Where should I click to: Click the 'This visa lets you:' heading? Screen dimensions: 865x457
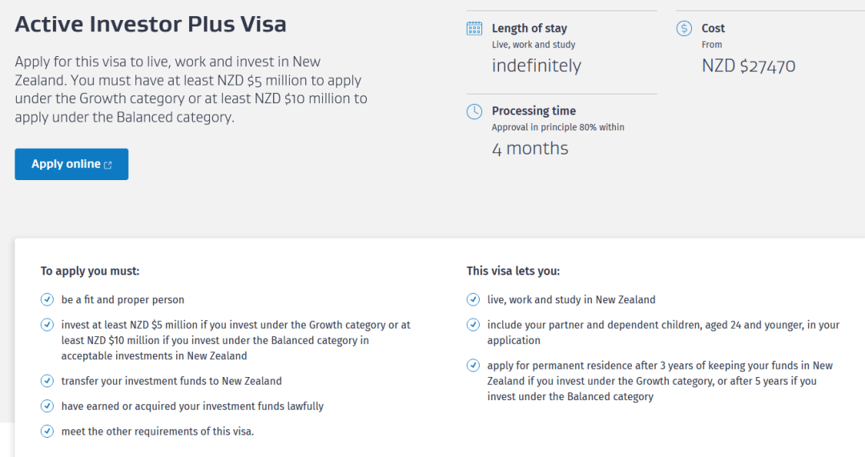[x=513, y=271]
